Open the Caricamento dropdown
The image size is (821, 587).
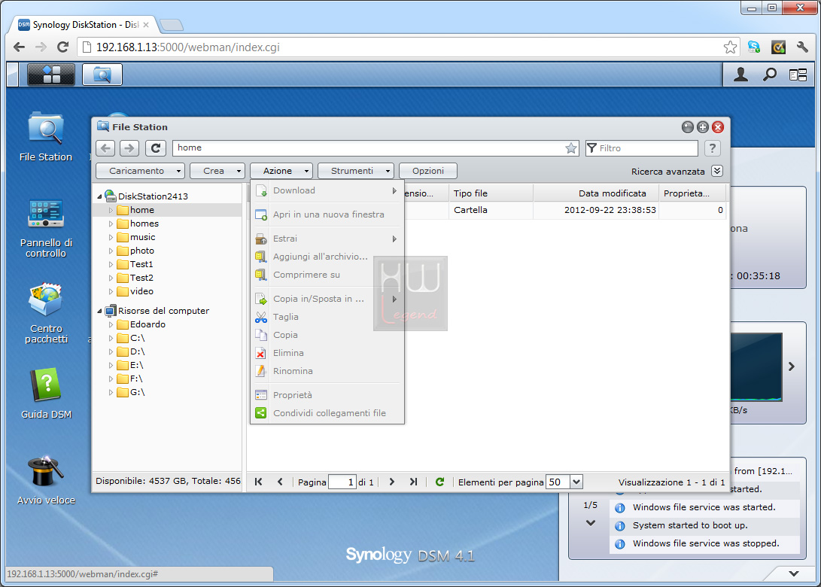tap(140, 171)
